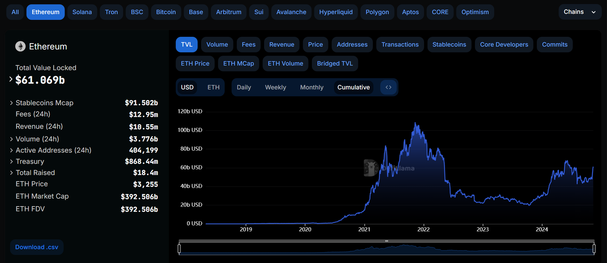Image resolution: width=607 pixels, height=263 pixels.
Task: Go to the Aptos chain tab
Action: 410,12
